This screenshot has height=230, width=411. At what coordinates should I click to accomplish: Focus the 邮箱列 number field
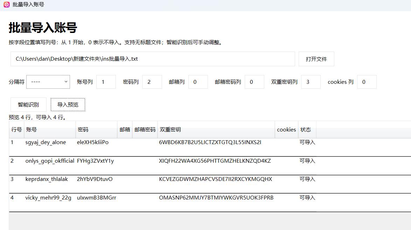coord(198,82)
